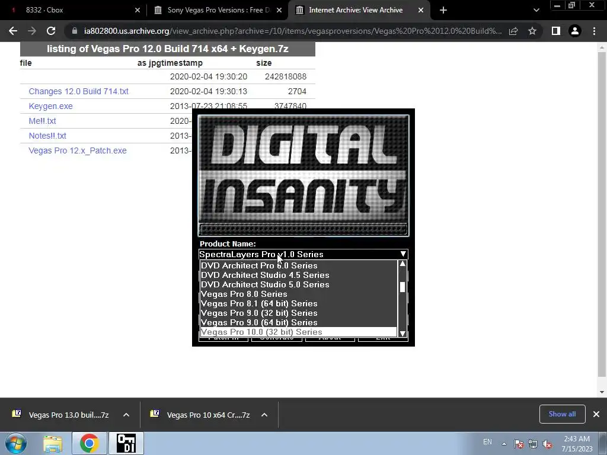Open the Me!!.txt file link
This screenshot has width=607, height=455.
click(42, 121)
